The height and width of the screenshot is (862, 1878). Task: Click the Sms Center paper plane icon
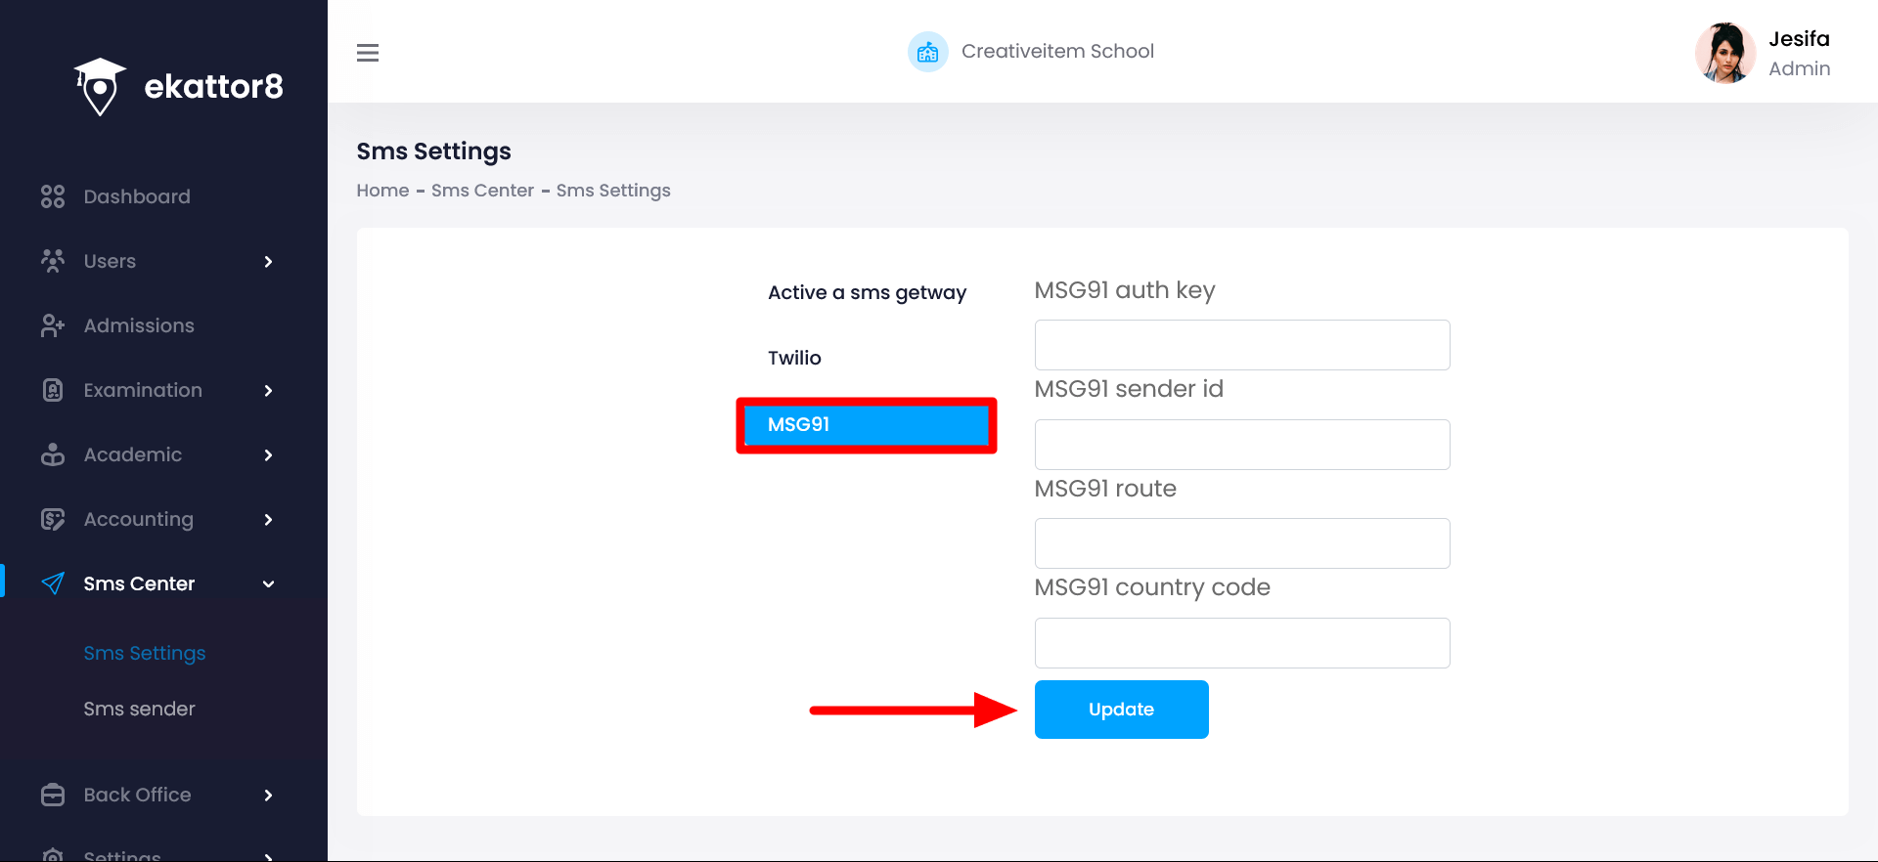tap(53, 583)
